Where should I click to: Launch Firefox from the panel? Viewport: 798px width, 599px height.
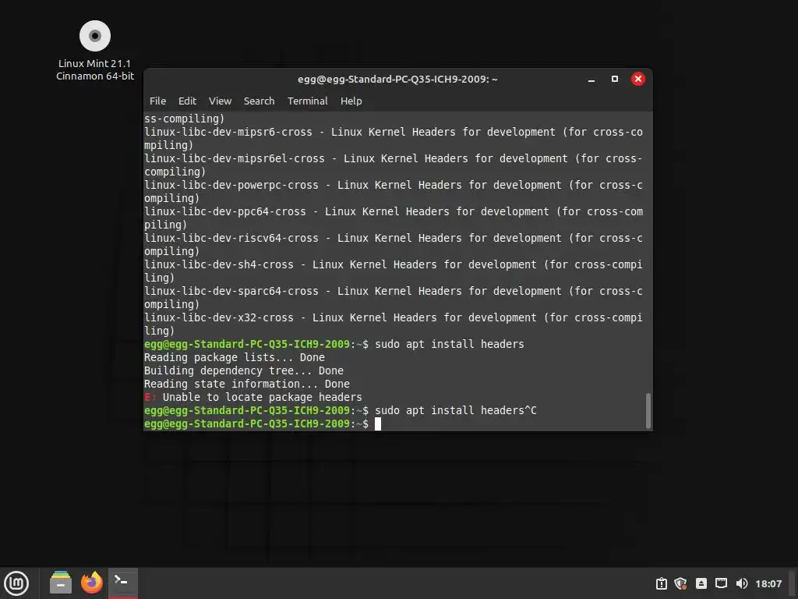tap(92, 583)
